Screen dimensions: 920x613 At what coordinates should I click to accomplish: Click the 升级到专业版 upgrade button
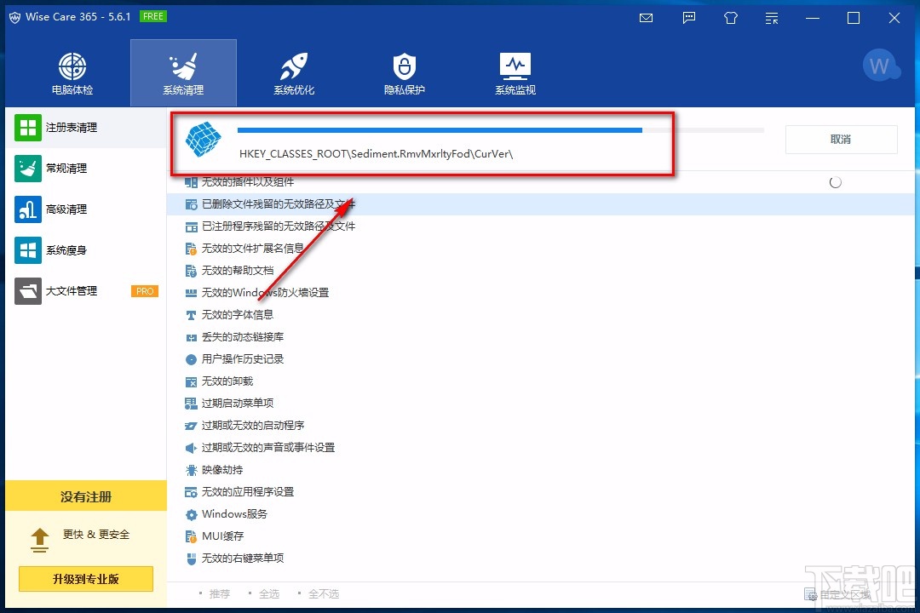click(86, 579)
